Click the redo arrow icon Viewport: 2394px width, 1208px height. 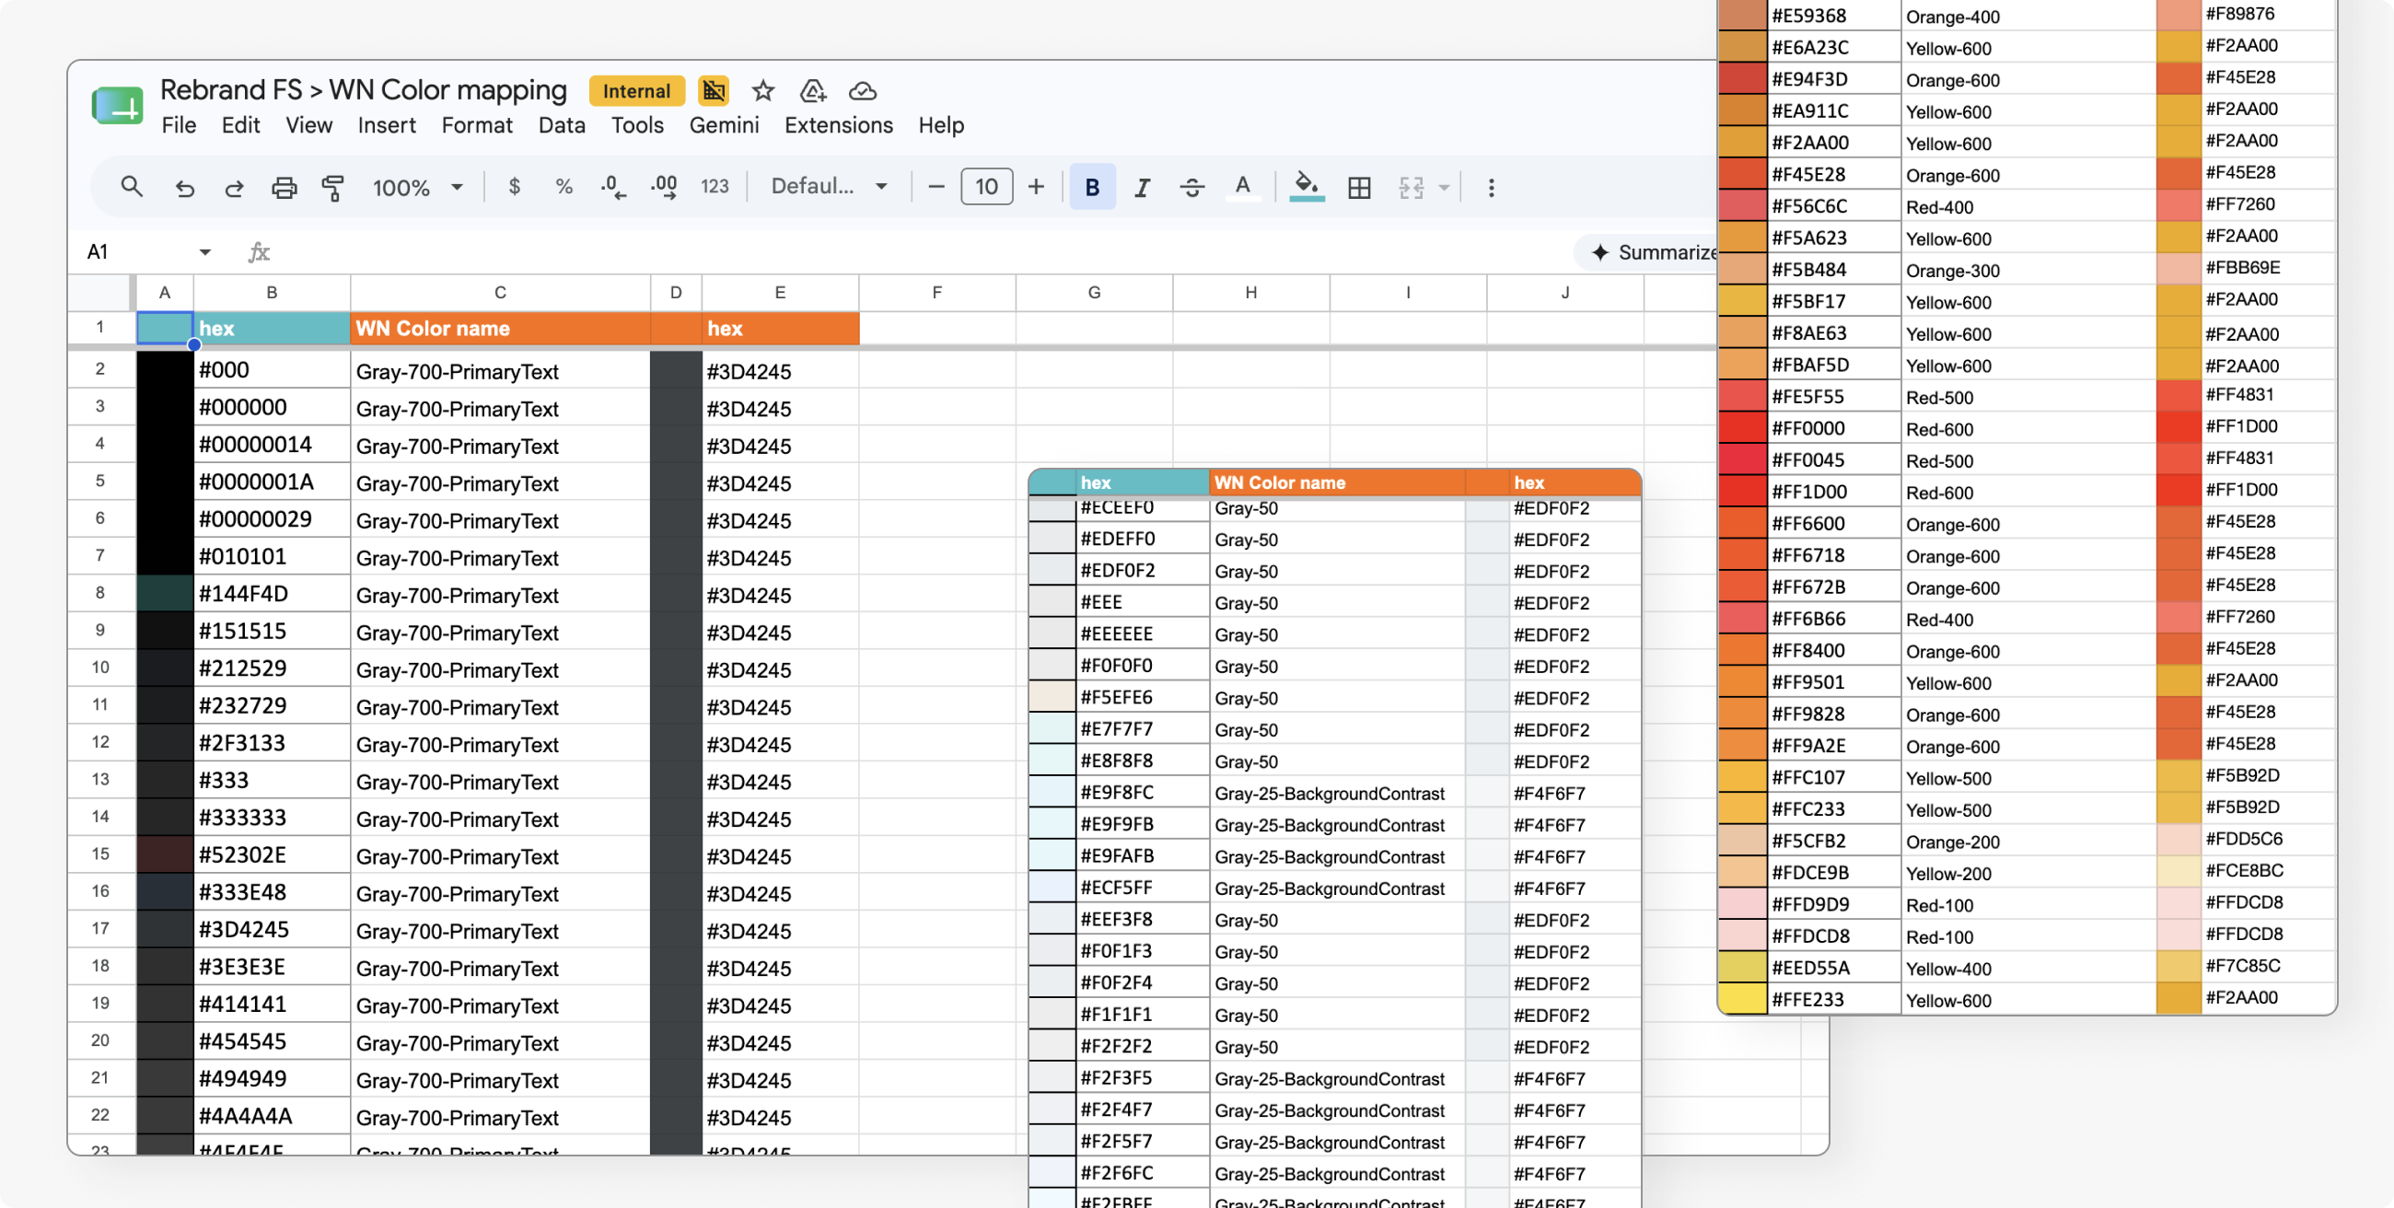233,188
